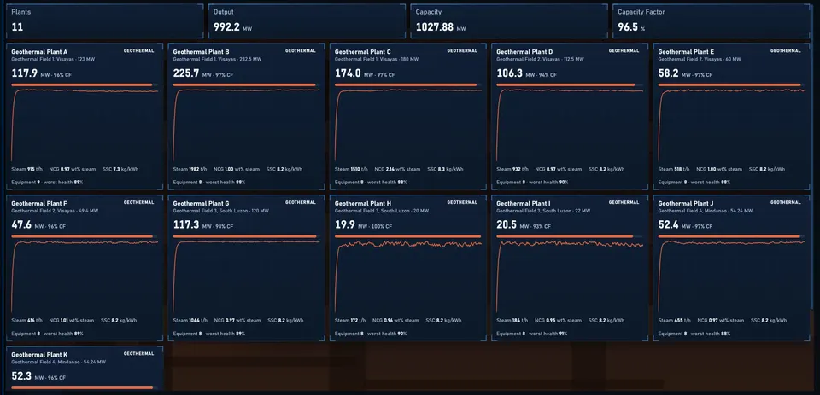Click the Plant G output trend chart
Image resolution: width=820 pixels, height=395 pixels.
tap(246, 276)
